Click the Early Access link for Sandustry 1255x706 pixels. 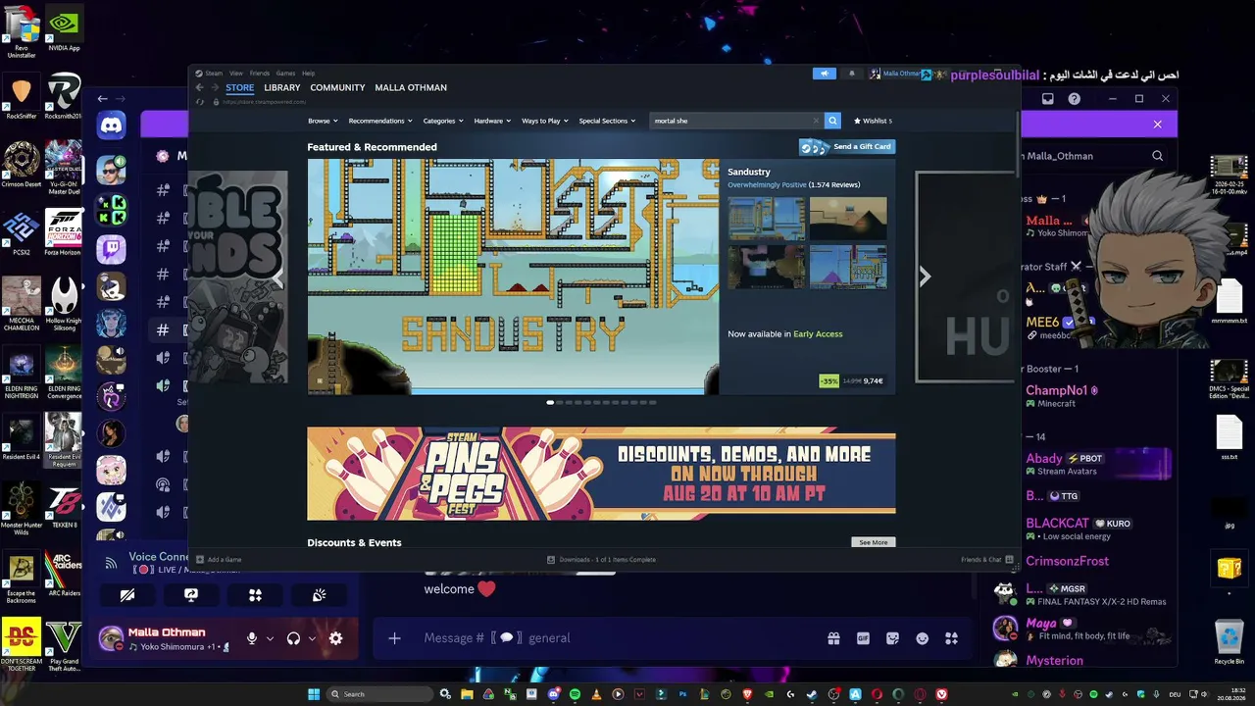point(818,334)
